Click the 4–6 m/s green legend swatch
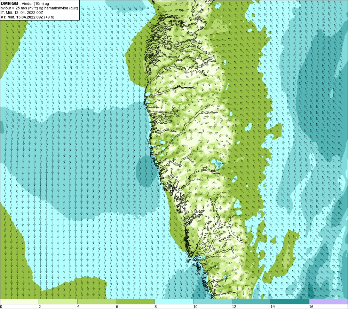 pos(97,302)
